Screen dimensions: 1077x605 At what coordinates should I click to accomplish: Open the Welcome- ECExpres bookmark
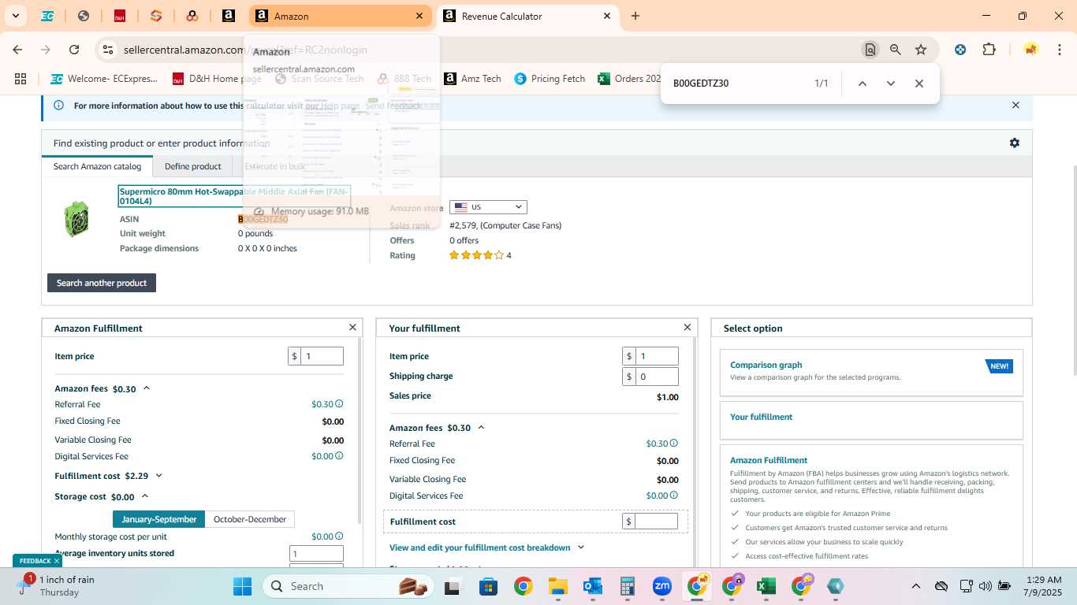[104, 79]
